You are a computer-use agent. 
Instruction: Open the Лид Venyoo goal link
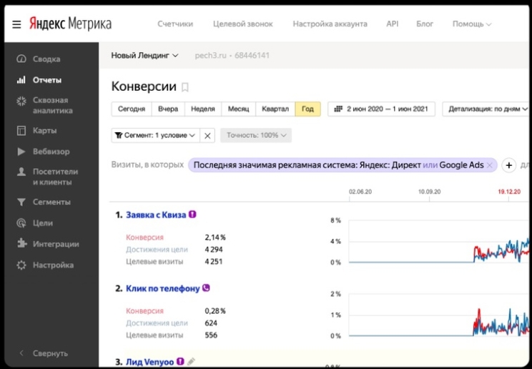tap(149, 362)
